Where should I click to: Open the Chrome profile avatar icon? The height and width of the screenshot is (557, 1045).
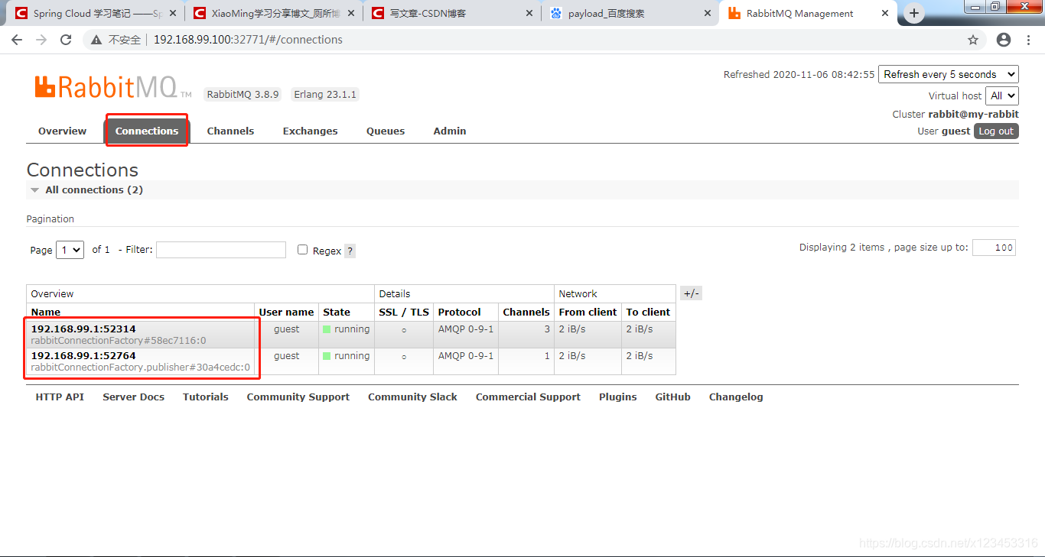pyautogui.click(x=1004, y=40)
